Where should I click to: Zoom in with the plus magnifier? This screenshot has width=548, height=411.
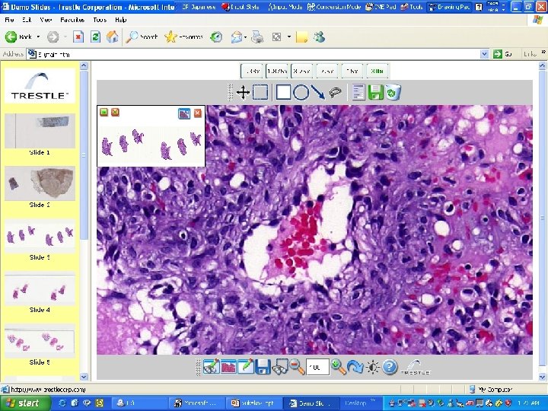point(338,367)
